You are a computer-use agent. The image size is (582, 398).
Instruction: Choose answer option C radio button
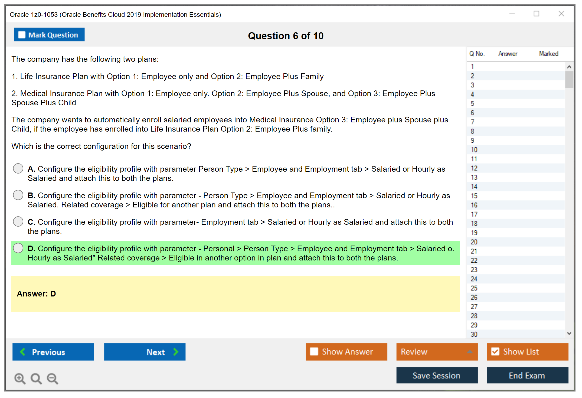click(x=18, y=221)
